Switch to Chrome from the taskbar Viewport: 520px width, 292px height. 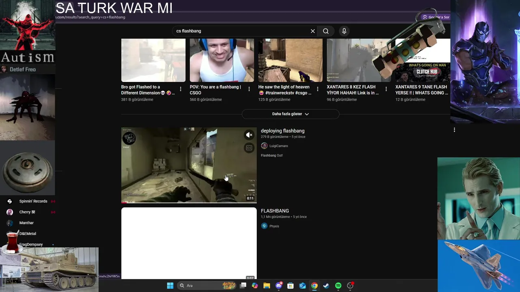pyautogui.click(x=314, y=286)
